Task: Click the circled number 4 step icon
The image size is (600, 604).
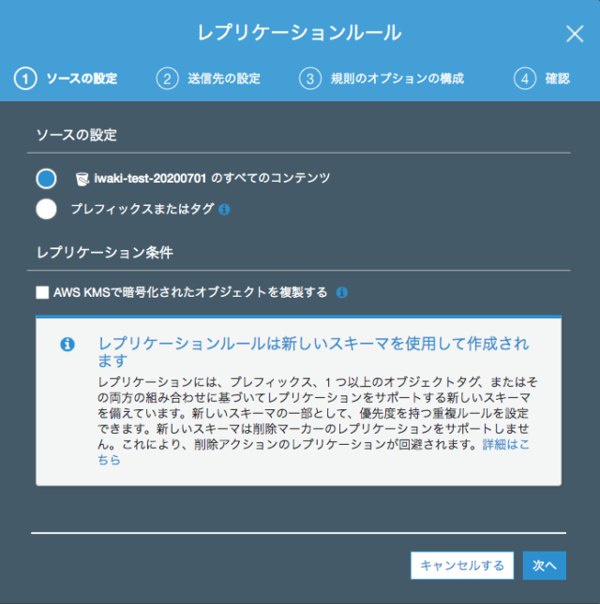Action: (525, 79)
